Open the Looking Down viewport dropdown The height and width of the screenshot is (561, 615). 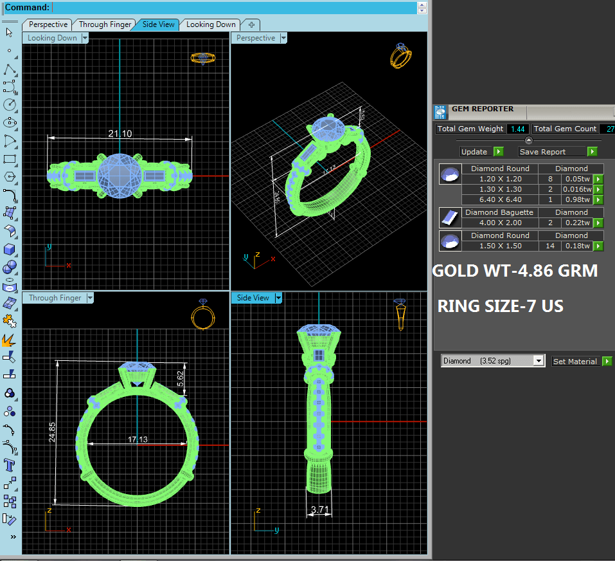(85, 38)
